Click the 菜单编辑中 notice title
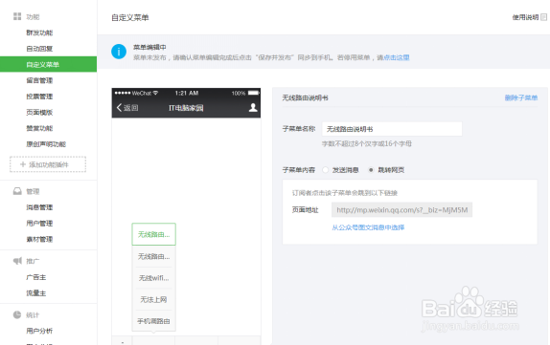This screenshot has height=345, width=550. (149, 47)
